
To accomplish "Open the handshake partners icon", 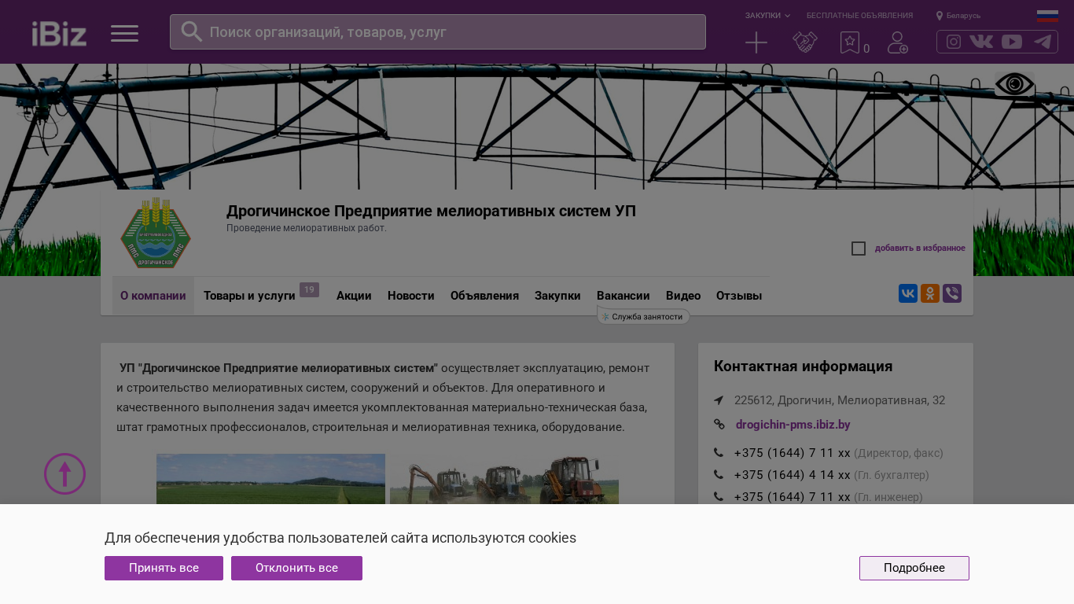I will [x=805, y=42].
